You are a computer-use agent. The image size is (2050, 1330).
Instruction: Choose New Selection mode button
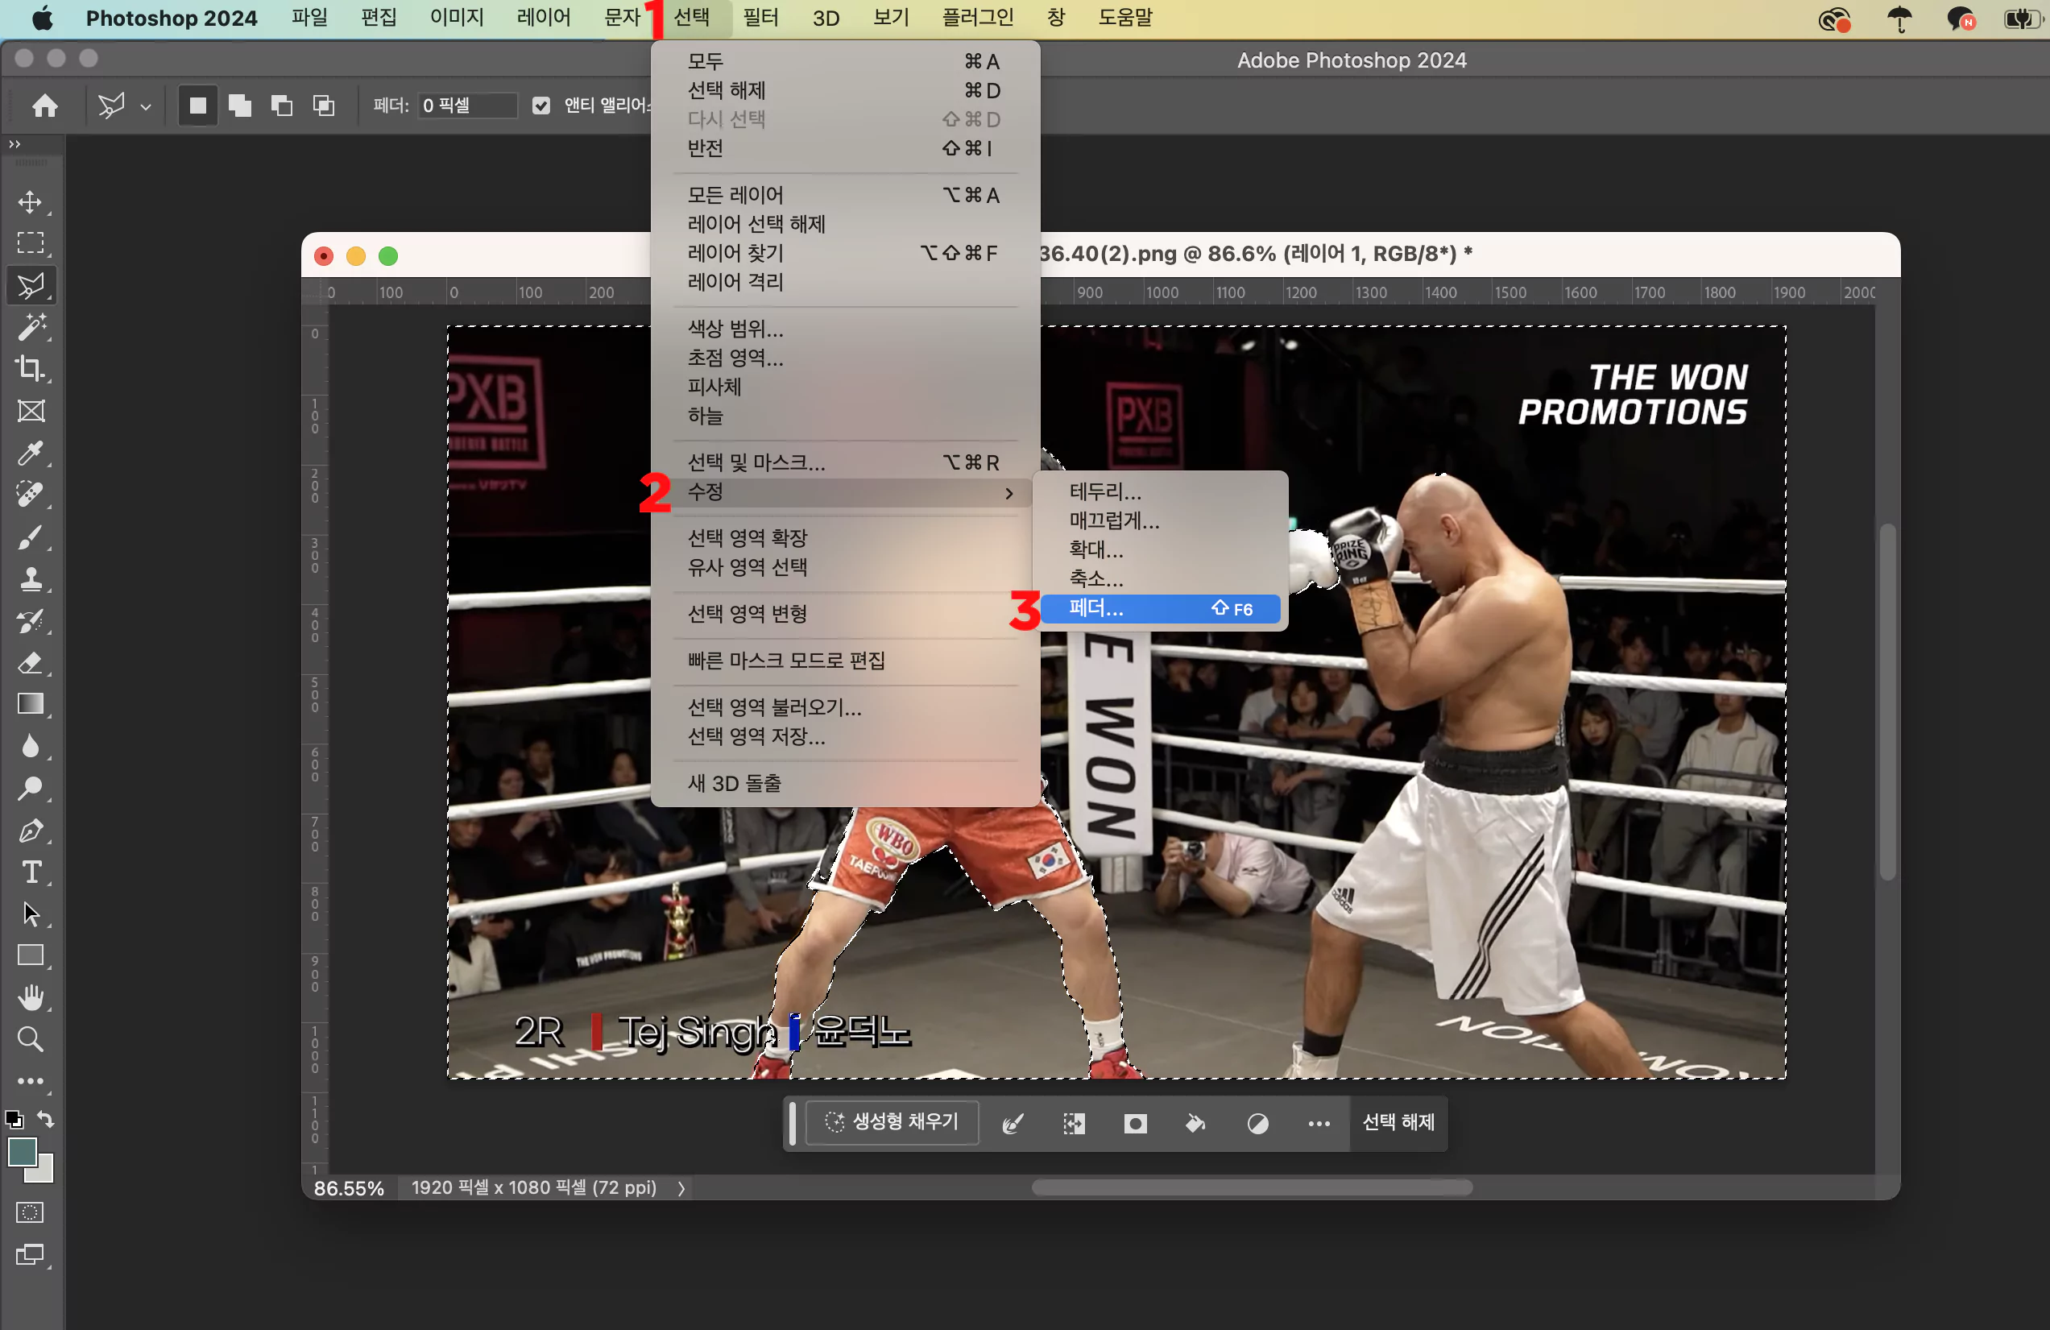click(198, 105)
